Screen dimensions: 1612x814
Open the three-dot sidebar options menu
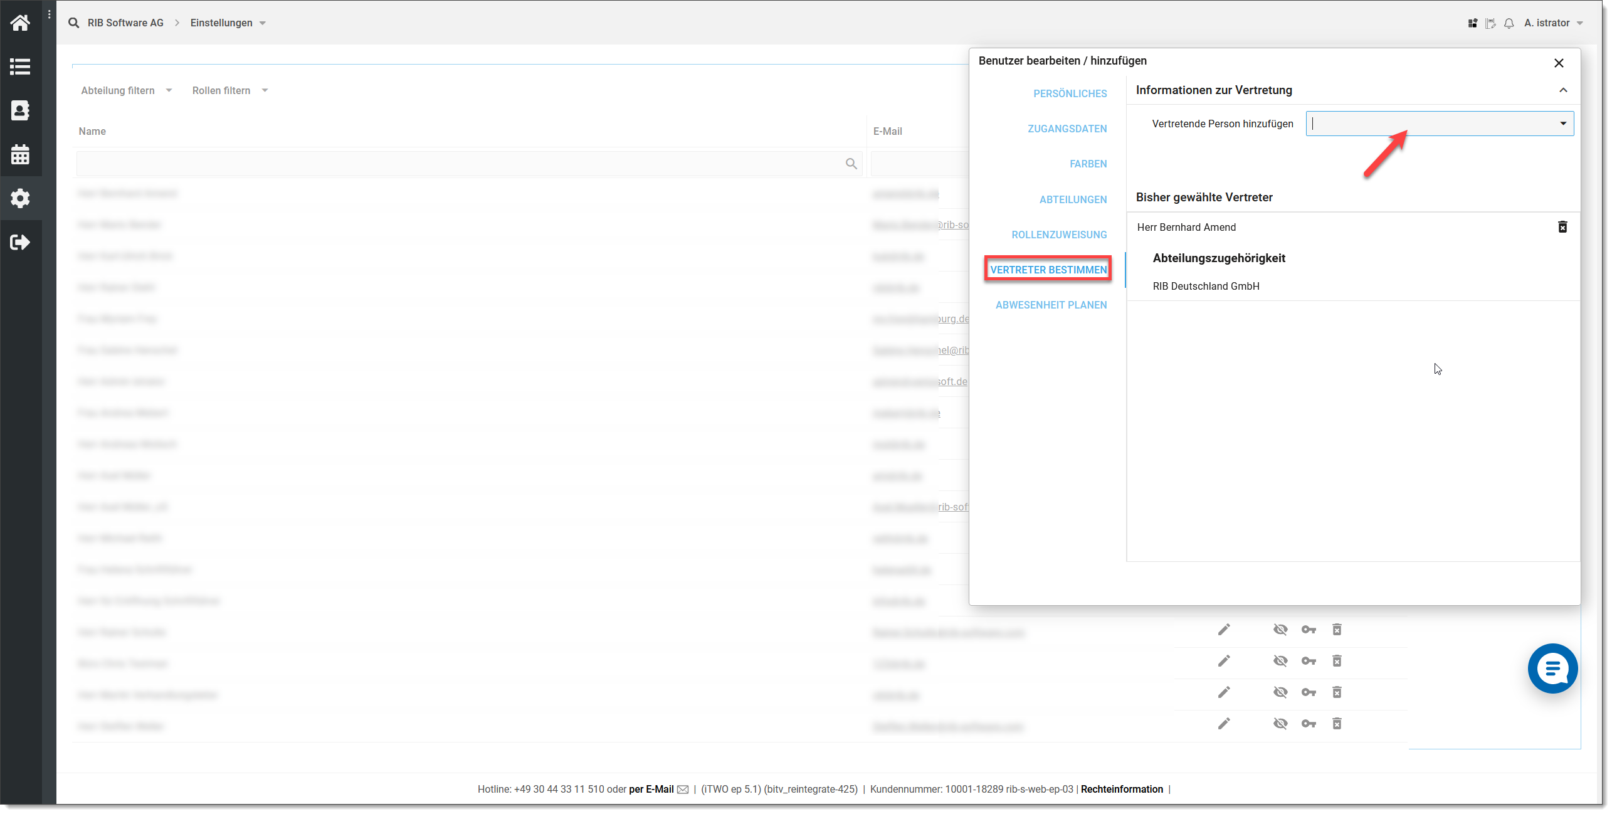50,14
